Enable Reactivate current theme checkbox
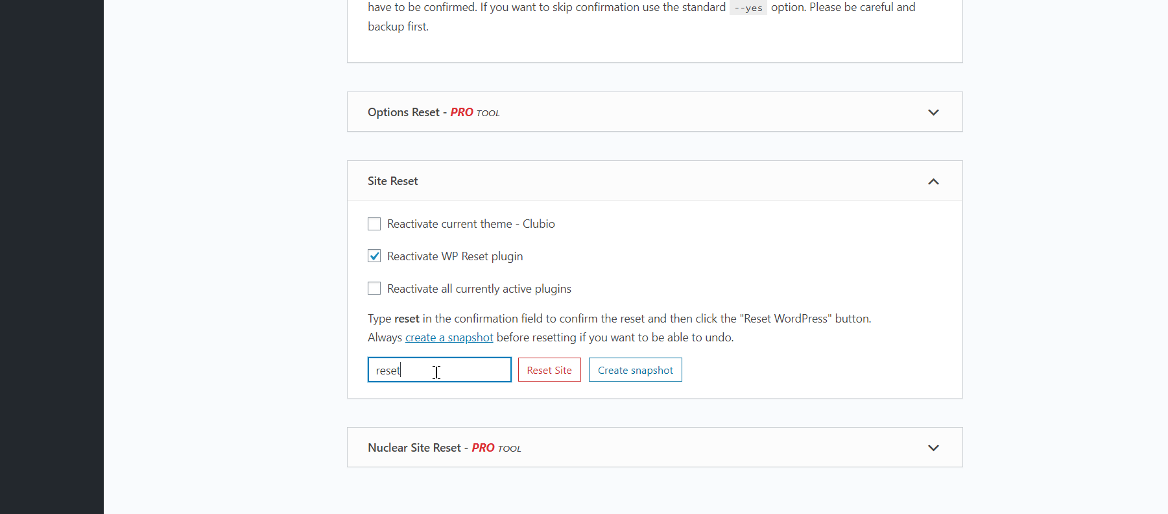Image resolution: width=1168 pixels, height=514 pixels. coord(374,224)
